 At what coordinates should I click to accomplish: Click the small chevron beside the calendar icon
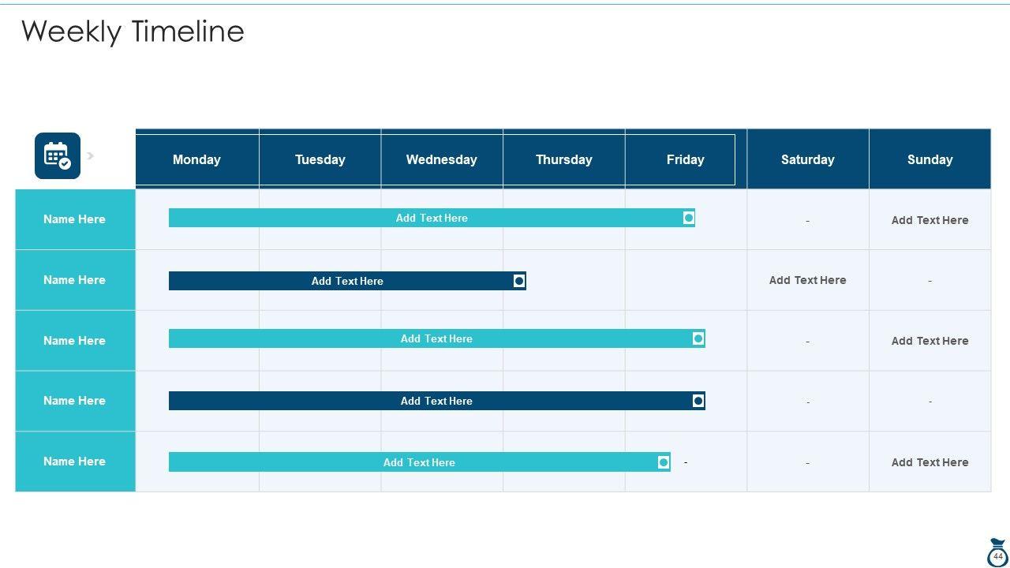[91, 156]
